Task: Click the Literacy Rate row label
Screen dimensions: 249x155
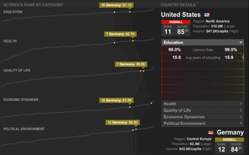Action: (x=203, y=50)
